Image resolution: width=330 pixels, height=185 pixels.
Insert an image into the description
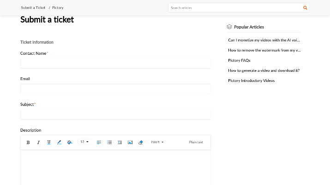tap(130, 142)
